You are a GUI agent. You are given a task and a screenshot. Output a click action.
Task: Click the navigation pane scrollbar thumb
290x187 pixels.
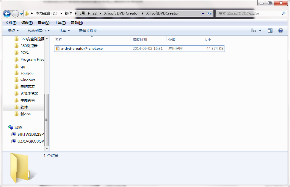[47, 119]
